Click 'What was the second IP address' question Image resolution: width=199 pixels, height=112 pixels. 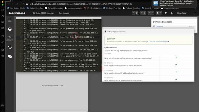124,73
